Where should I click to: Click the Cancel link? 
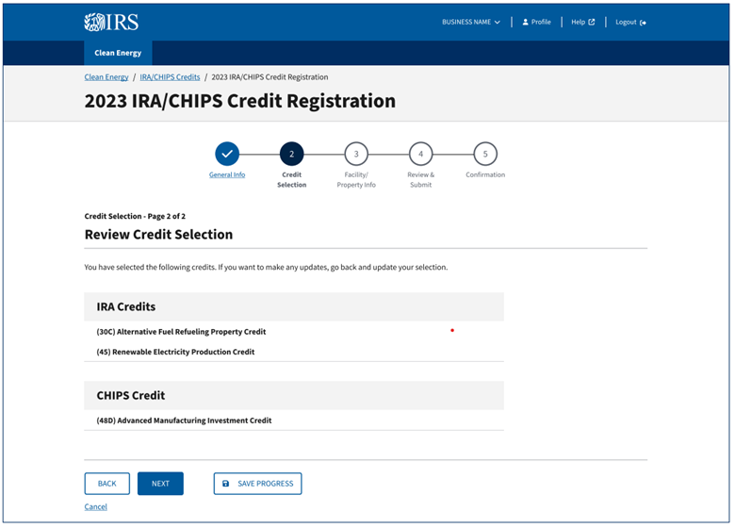95,507
